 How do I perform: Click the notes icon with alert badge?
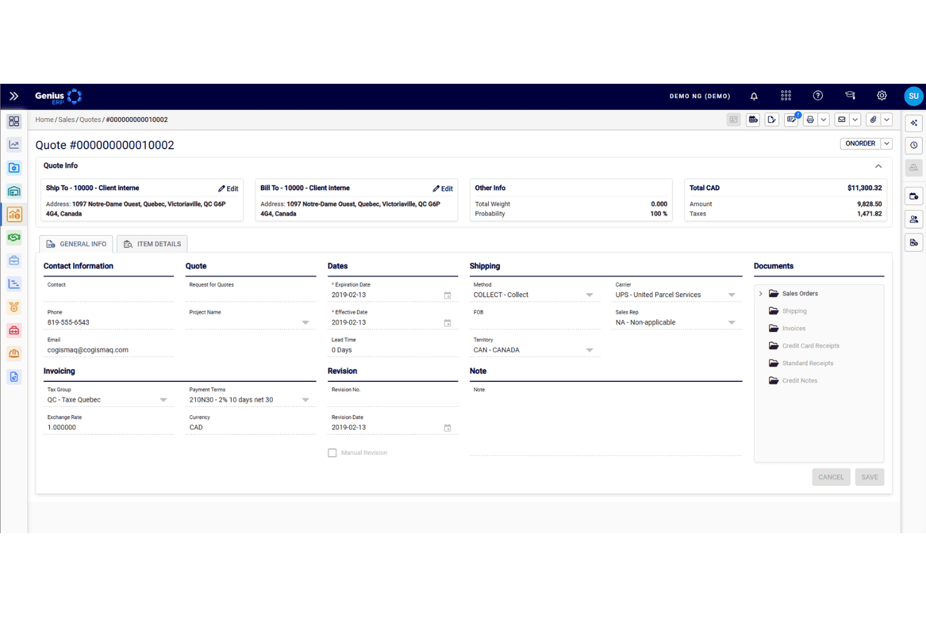791,119
